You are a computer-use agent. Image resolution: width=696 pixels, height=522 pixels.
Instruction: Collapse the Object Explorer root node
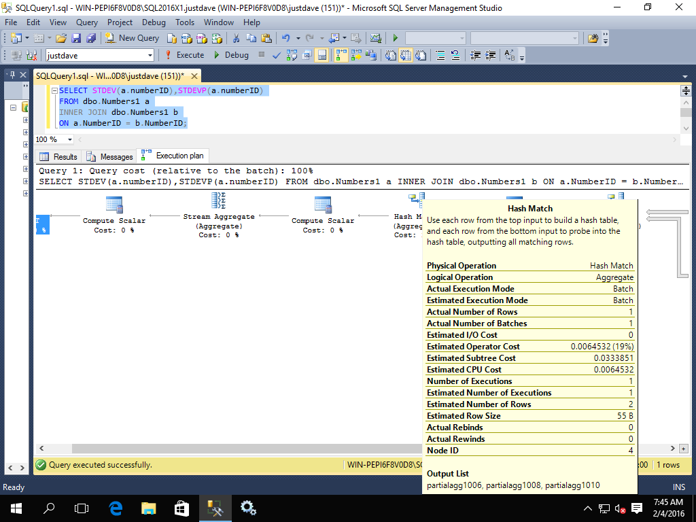(13, 107)
